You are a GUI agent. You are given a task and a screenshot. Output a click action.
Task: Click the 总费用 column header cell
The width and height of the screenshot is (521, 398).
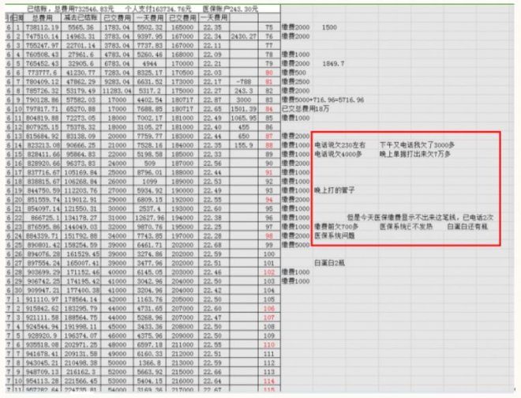pos(40,17)
